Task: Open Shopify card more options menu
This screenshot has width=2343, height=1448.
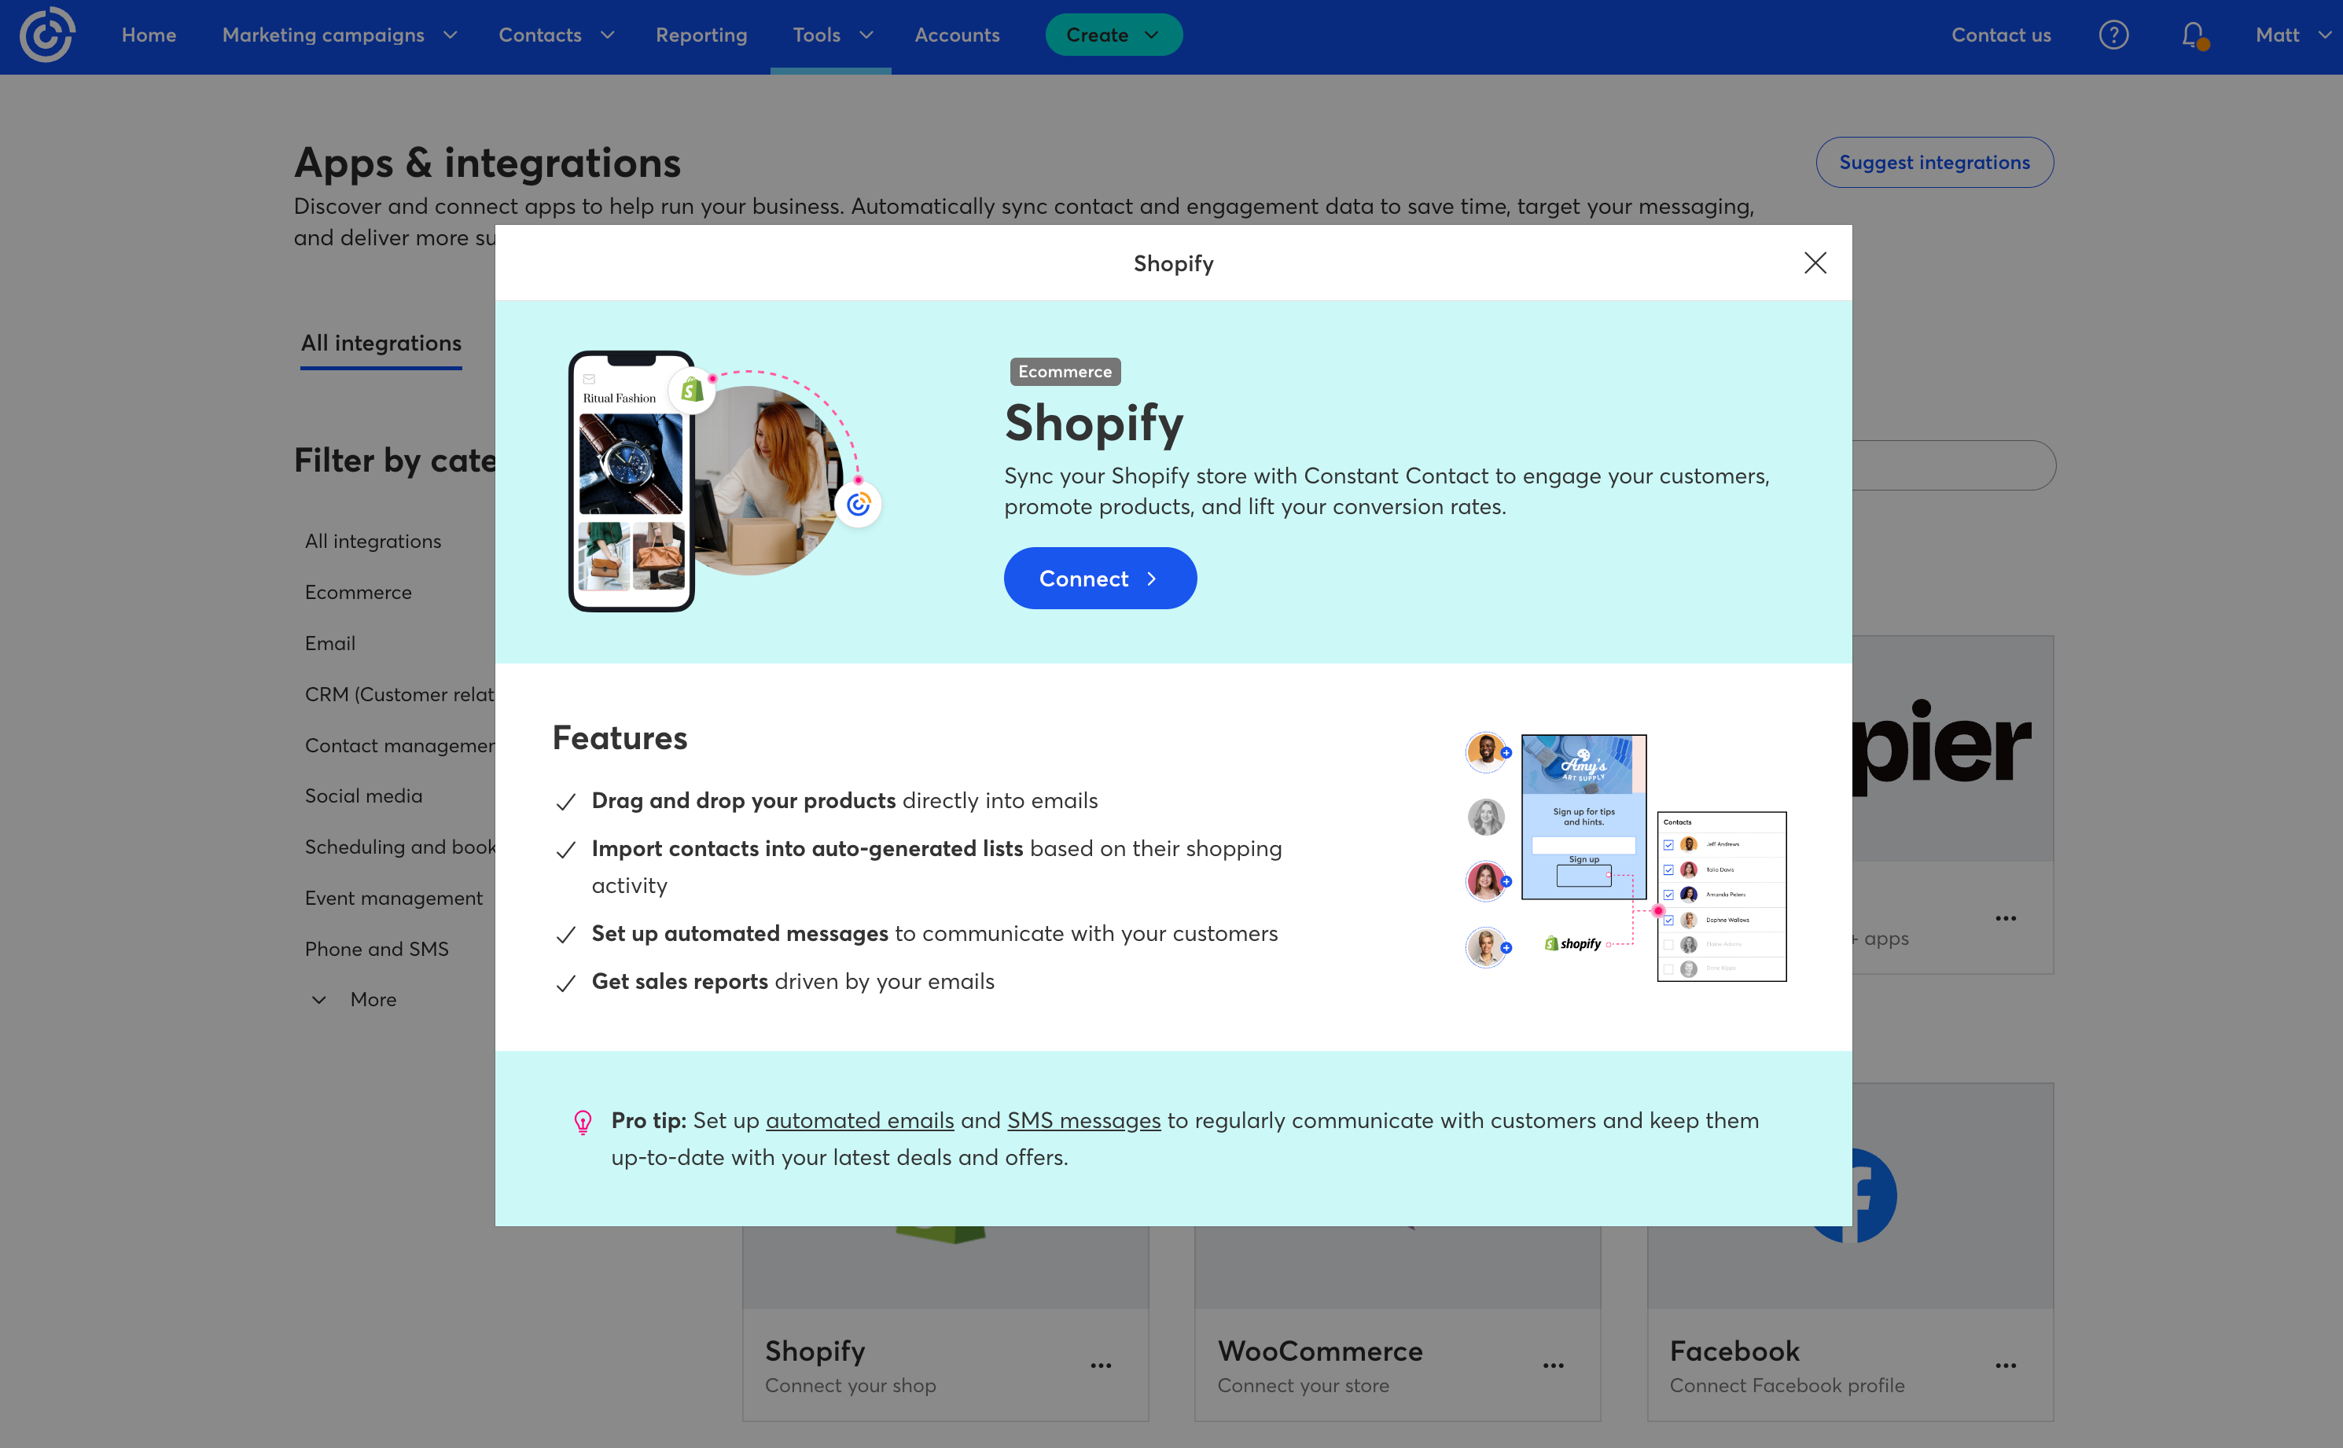Action: [x=1101, y=1365]
